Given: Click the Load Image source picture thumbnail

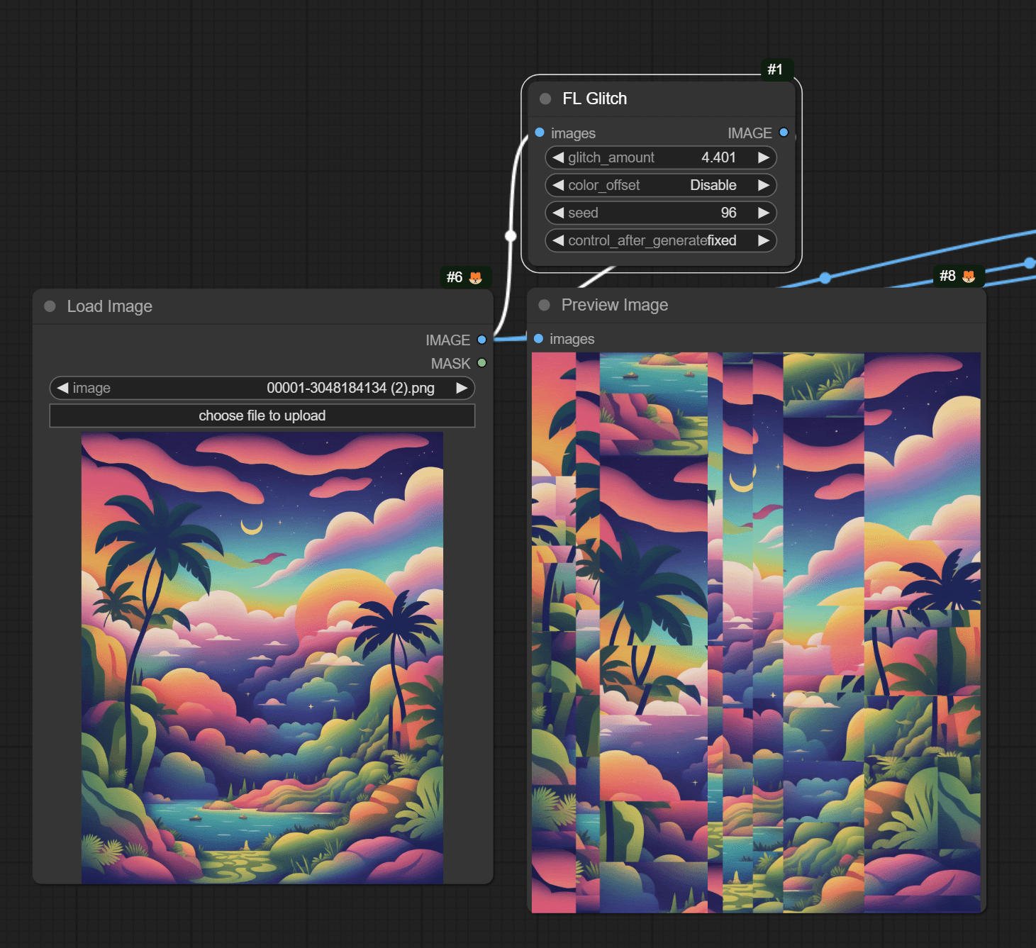Looking at the screenshot, I should coord(262,658).
